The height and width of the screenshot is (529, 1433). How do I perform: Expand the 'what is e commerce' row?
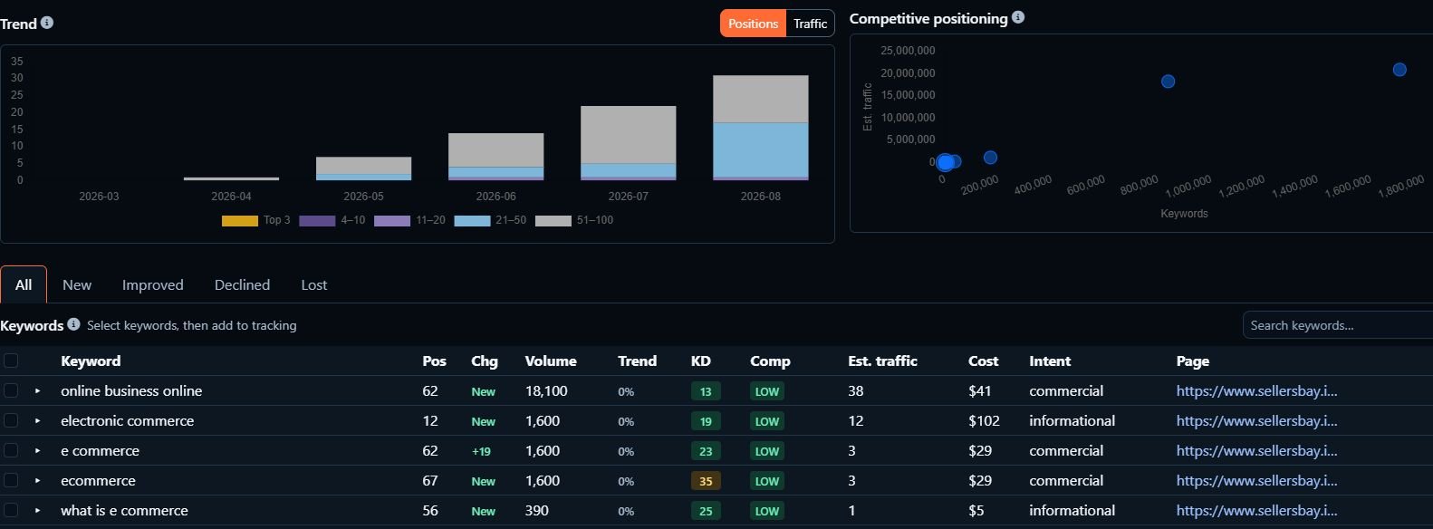click(37, 511)
